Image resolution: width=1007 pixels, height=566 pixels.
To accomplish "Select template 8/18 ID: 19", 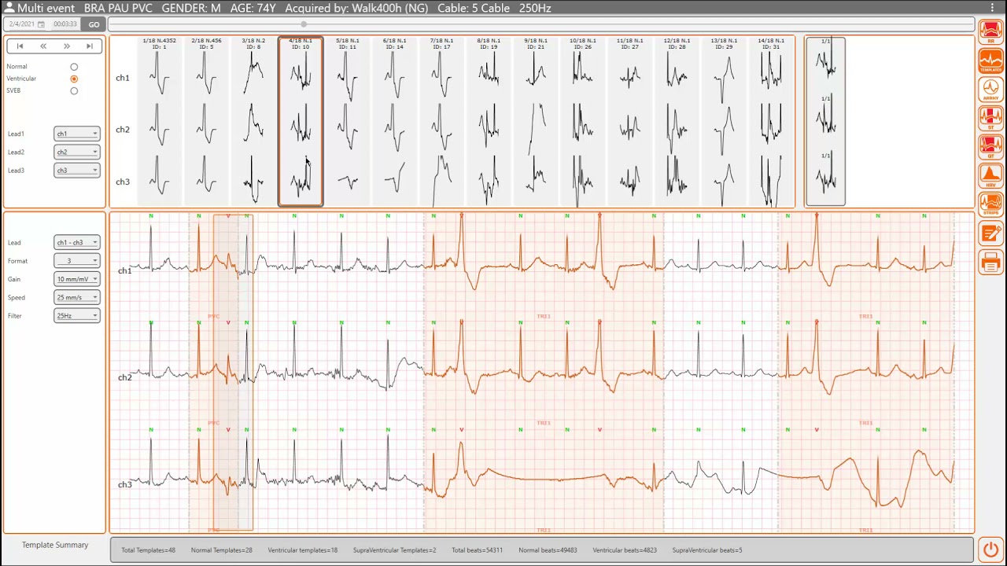I will tap(489, 122).
